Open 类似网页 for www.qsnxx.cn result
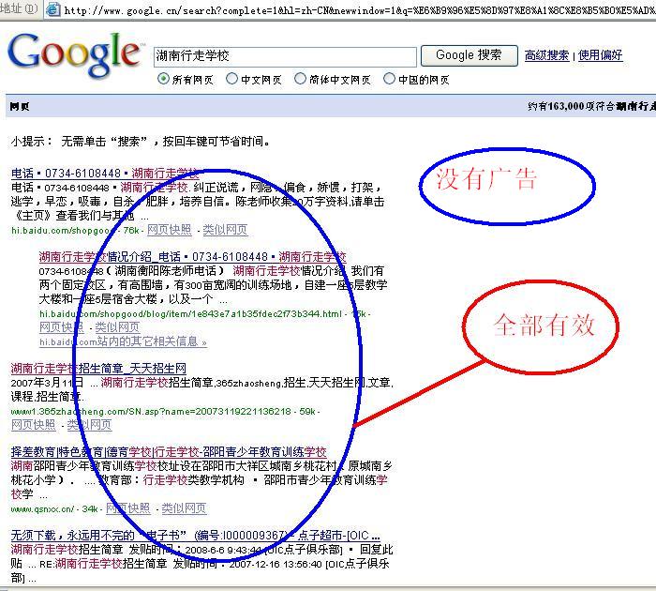This screenshot has height=591, width=656. point(184,508)
